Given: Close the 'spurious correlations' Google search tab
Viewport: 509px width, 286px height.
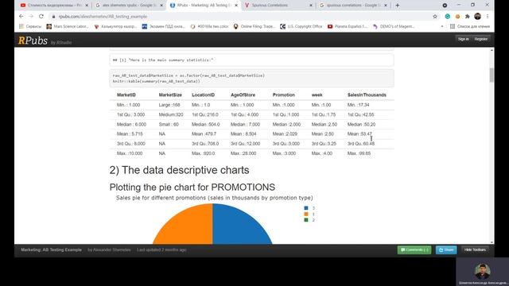Looking at the screenshot, I should pyautogui.click(x=386, y=6).
